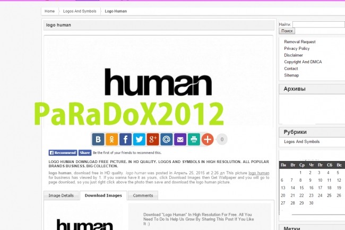Screen dimensions: 345x230
Task: Click the Сб weekday column header
Action: pos(330,165)
